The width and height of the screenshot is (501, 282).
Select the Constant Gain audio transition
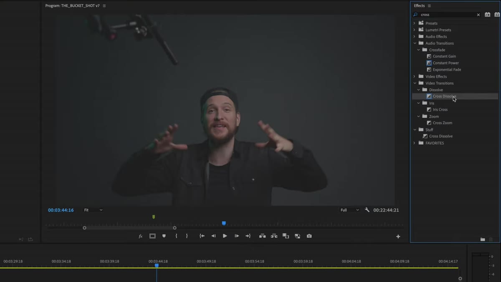pos(444,56)
